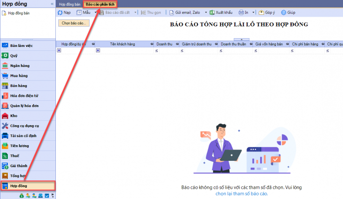The width and height of the screenshot is (343, 199).
Task: Expand the Mẫu template dropdown
Action: (x=96, y=12)
